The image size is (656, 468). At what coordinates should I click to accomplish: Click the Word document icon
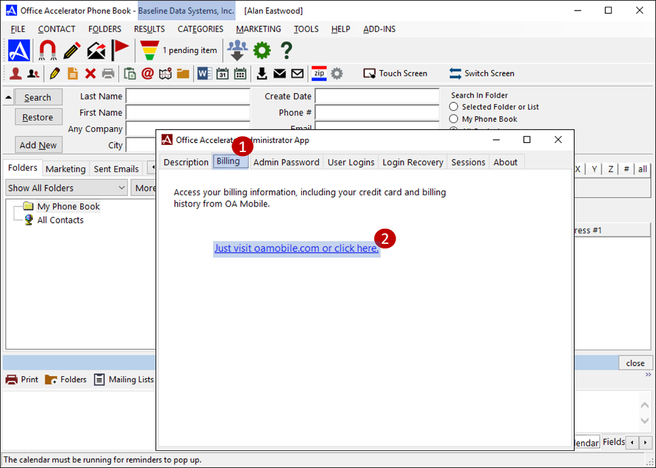point(205,73)
